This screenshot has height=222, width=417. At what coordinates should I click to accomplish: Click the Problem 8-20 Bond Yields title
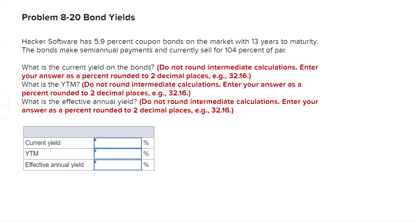pyautogui.click(x=78, y=17)
